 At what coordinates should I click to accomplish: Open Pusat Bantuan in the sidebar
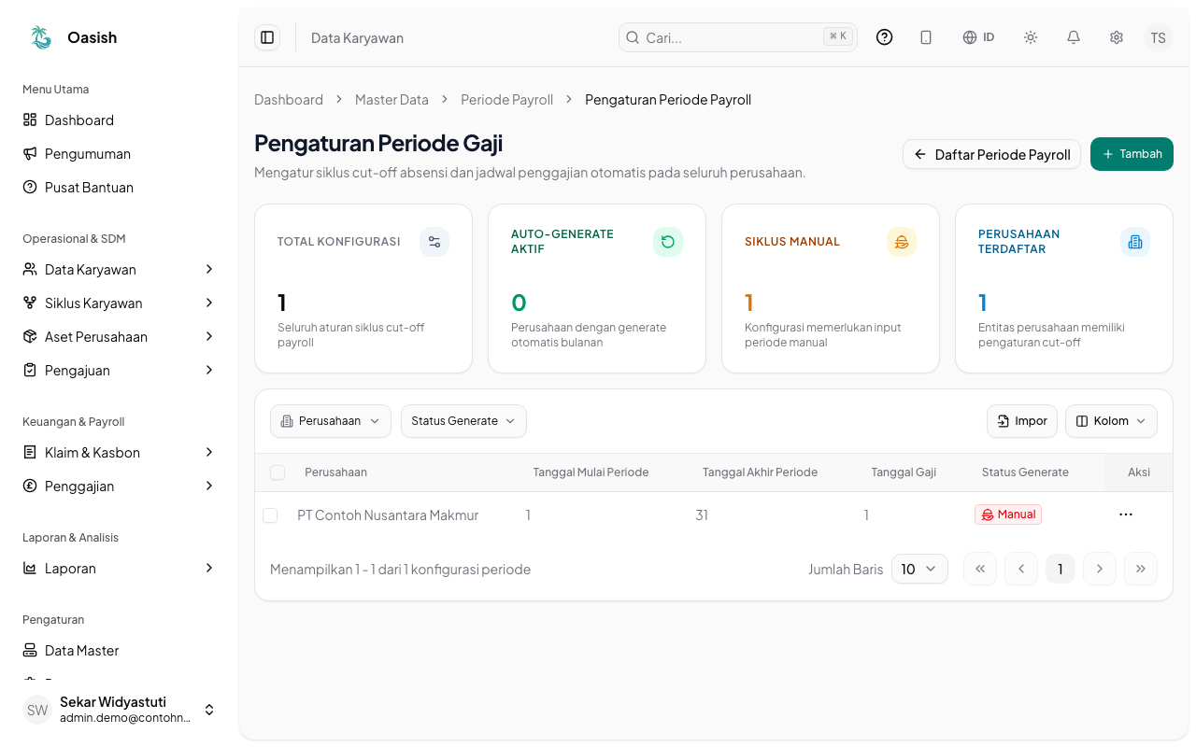pyautogui.click(x=119, y=187)
